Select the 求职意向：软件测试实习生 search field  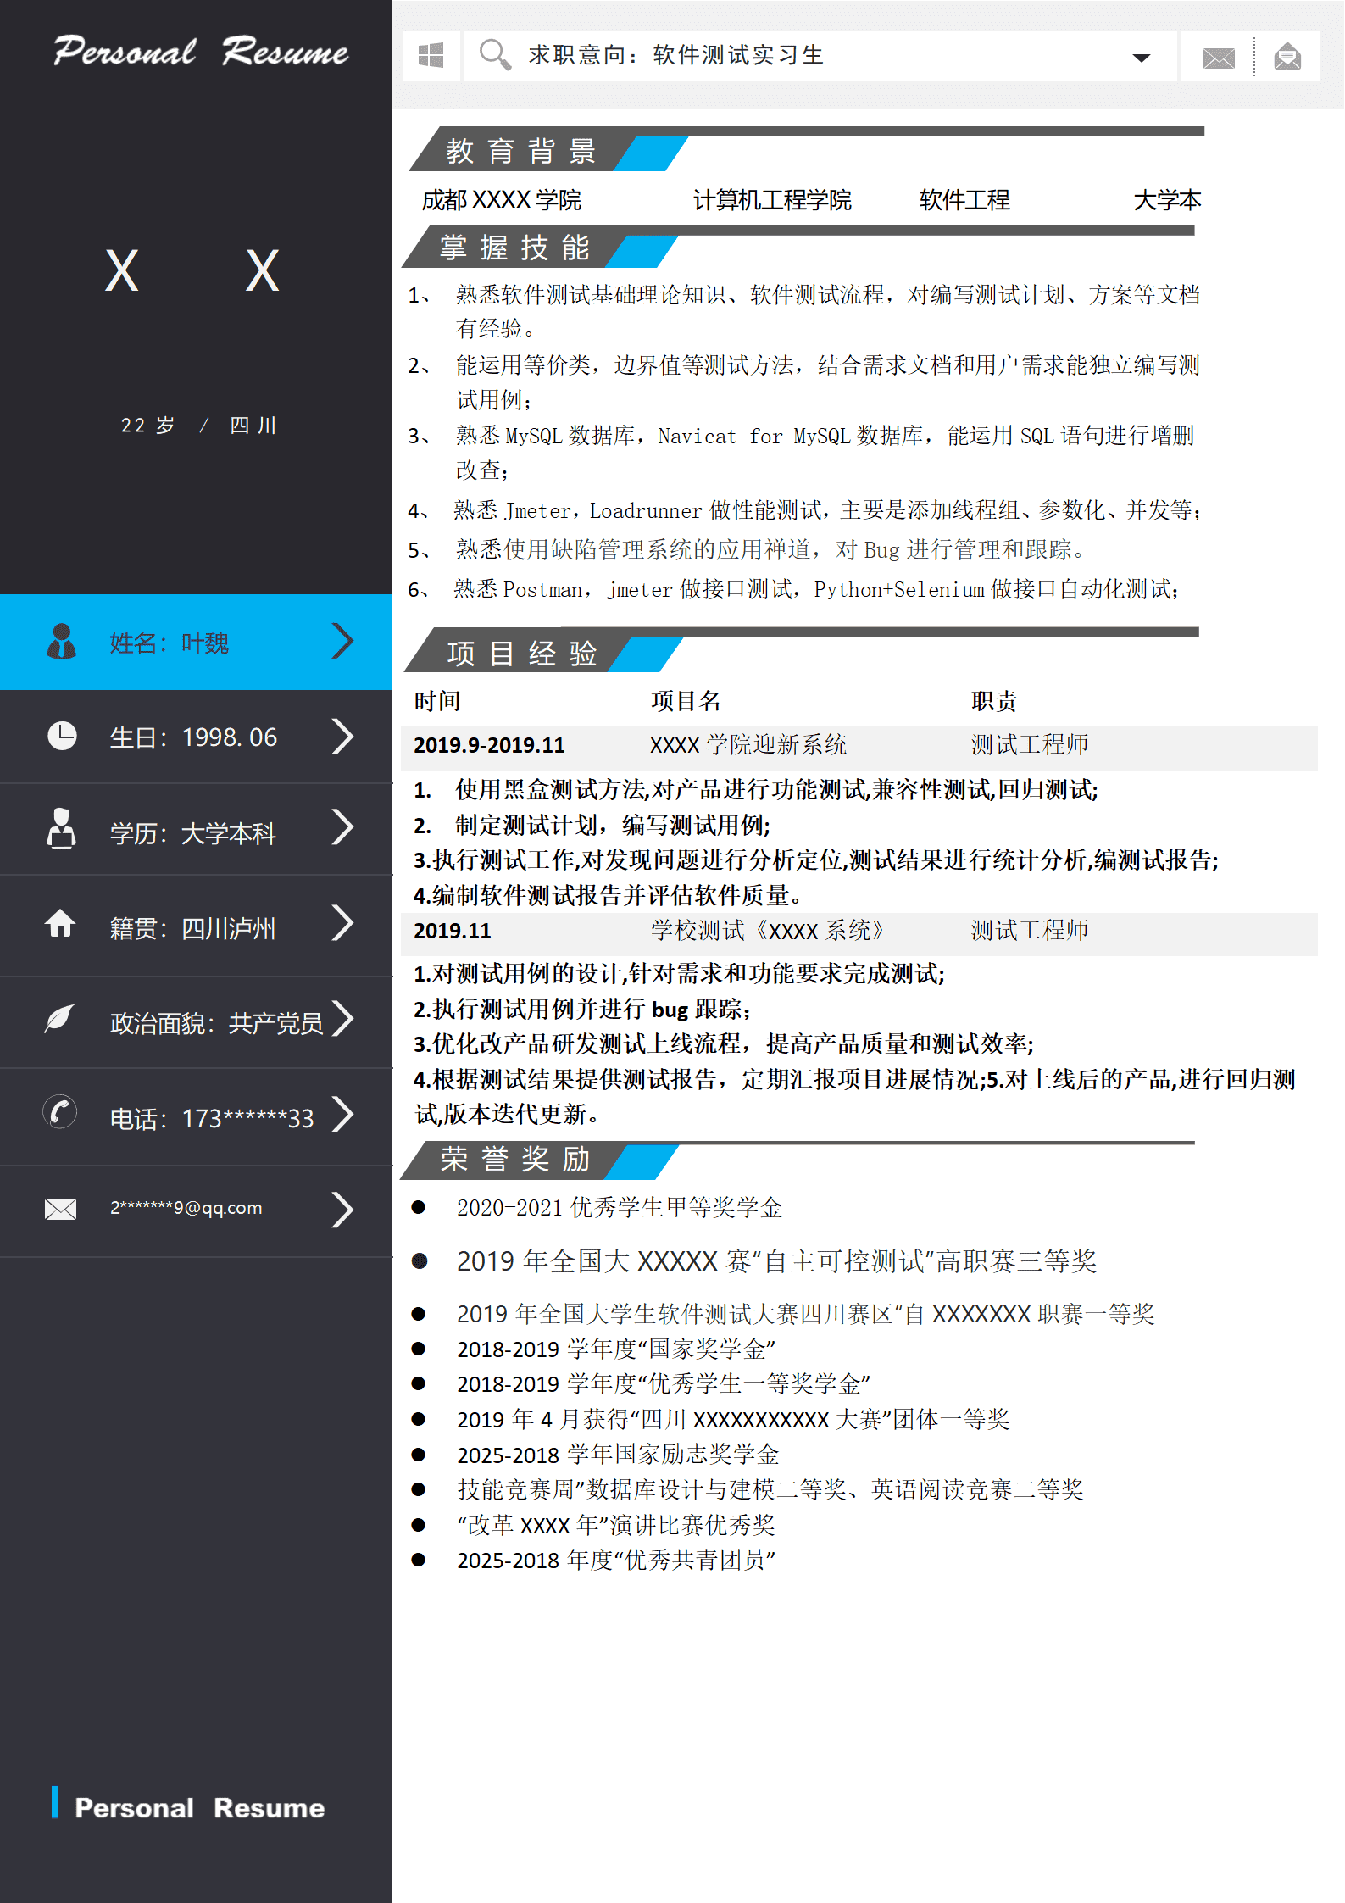[820, 56]
